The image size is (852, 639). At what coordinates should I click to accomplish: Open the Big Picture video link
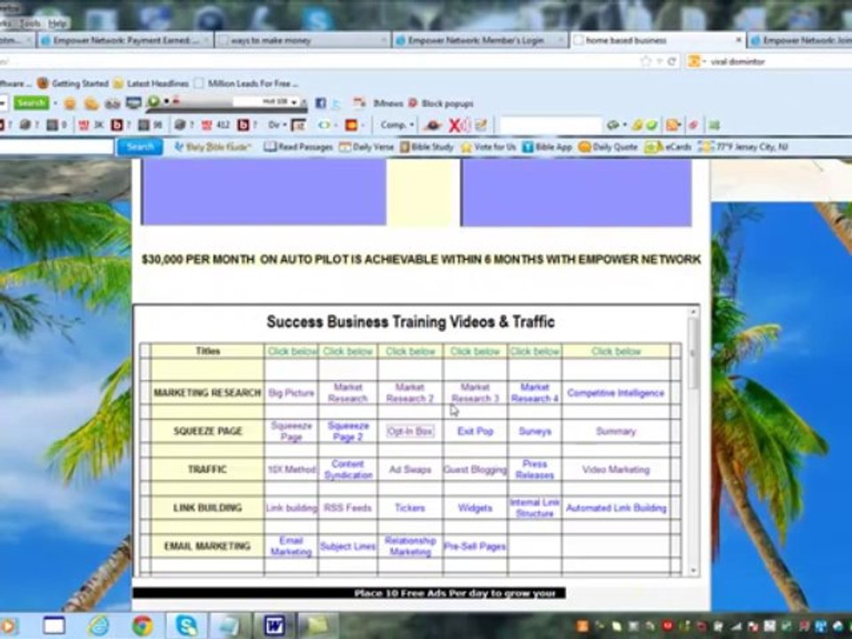pyautogui.click(x=291, y=393)
